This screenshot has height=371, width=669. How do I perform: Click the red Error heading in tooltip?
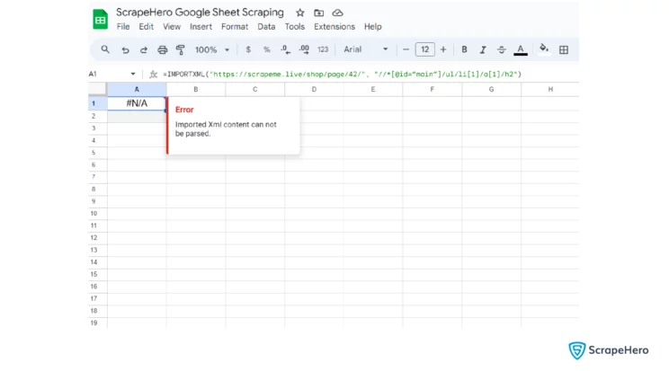point(184,110)
